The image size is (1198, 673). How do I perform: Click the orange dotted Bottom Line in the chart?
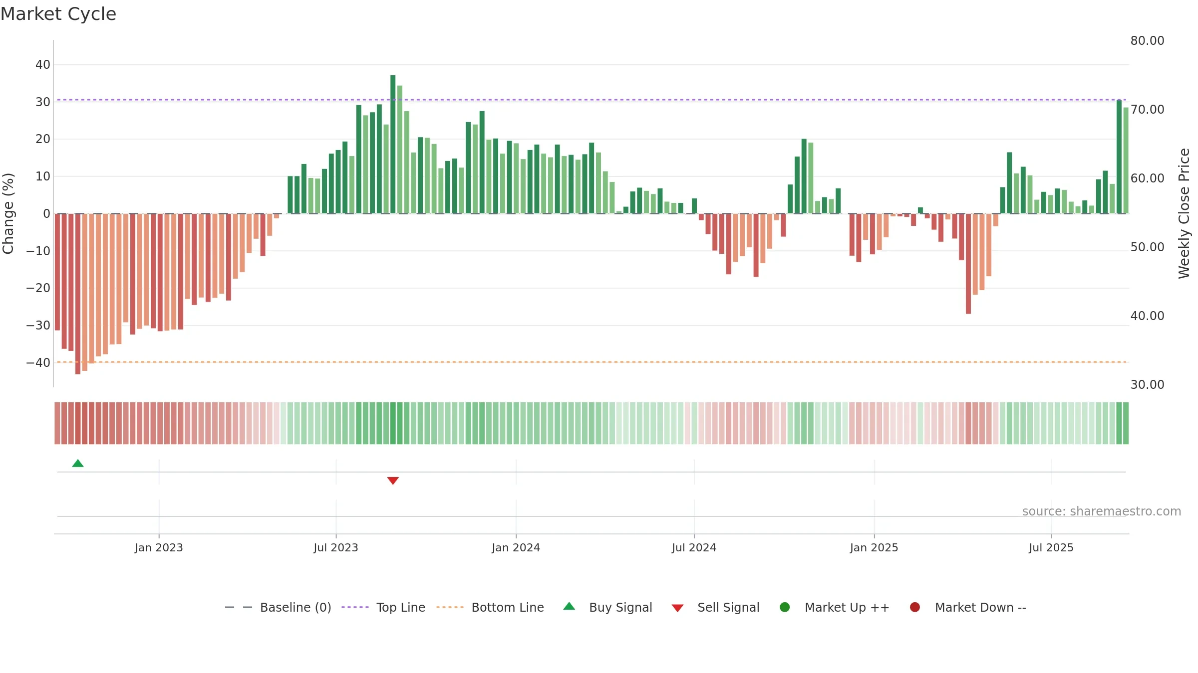(x=592, y=362)
